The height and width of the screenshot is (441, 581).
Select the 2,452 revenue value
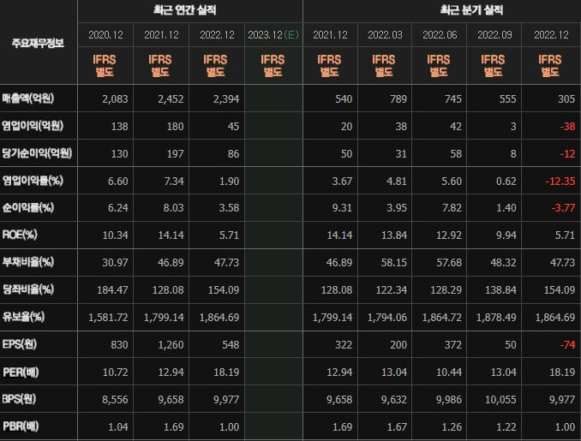(x=171, y=99)
